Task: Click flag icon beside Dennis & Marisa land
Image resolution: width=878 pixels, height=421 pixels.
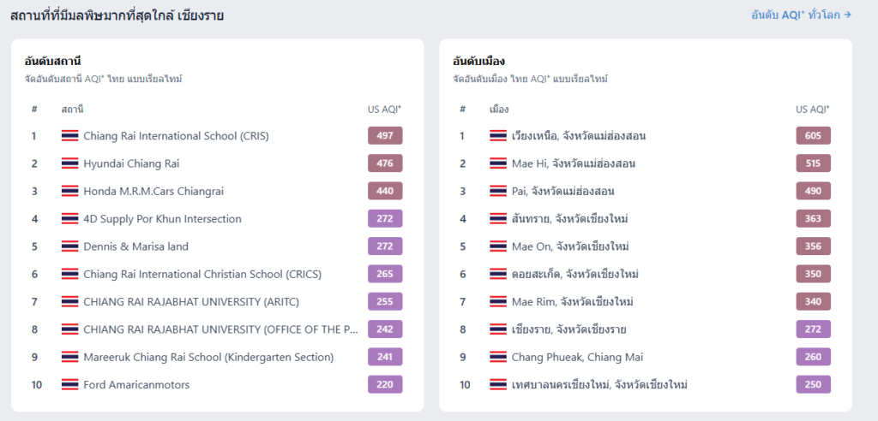Action: point(69,246)
